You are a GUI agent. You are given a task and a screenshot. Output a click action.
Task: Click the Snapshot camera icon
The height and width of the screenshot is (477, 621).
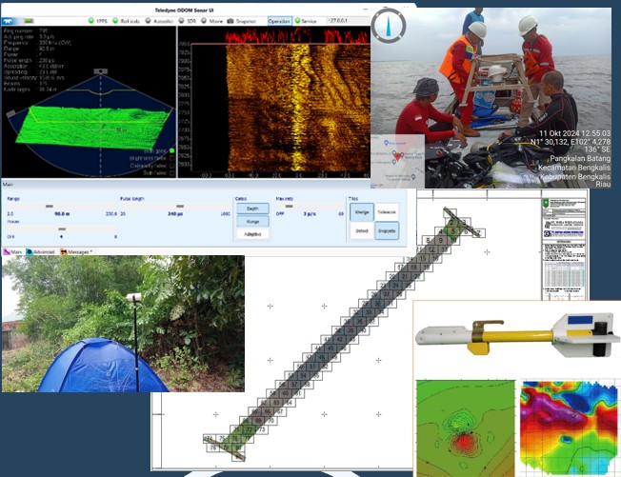pos(230,21)
